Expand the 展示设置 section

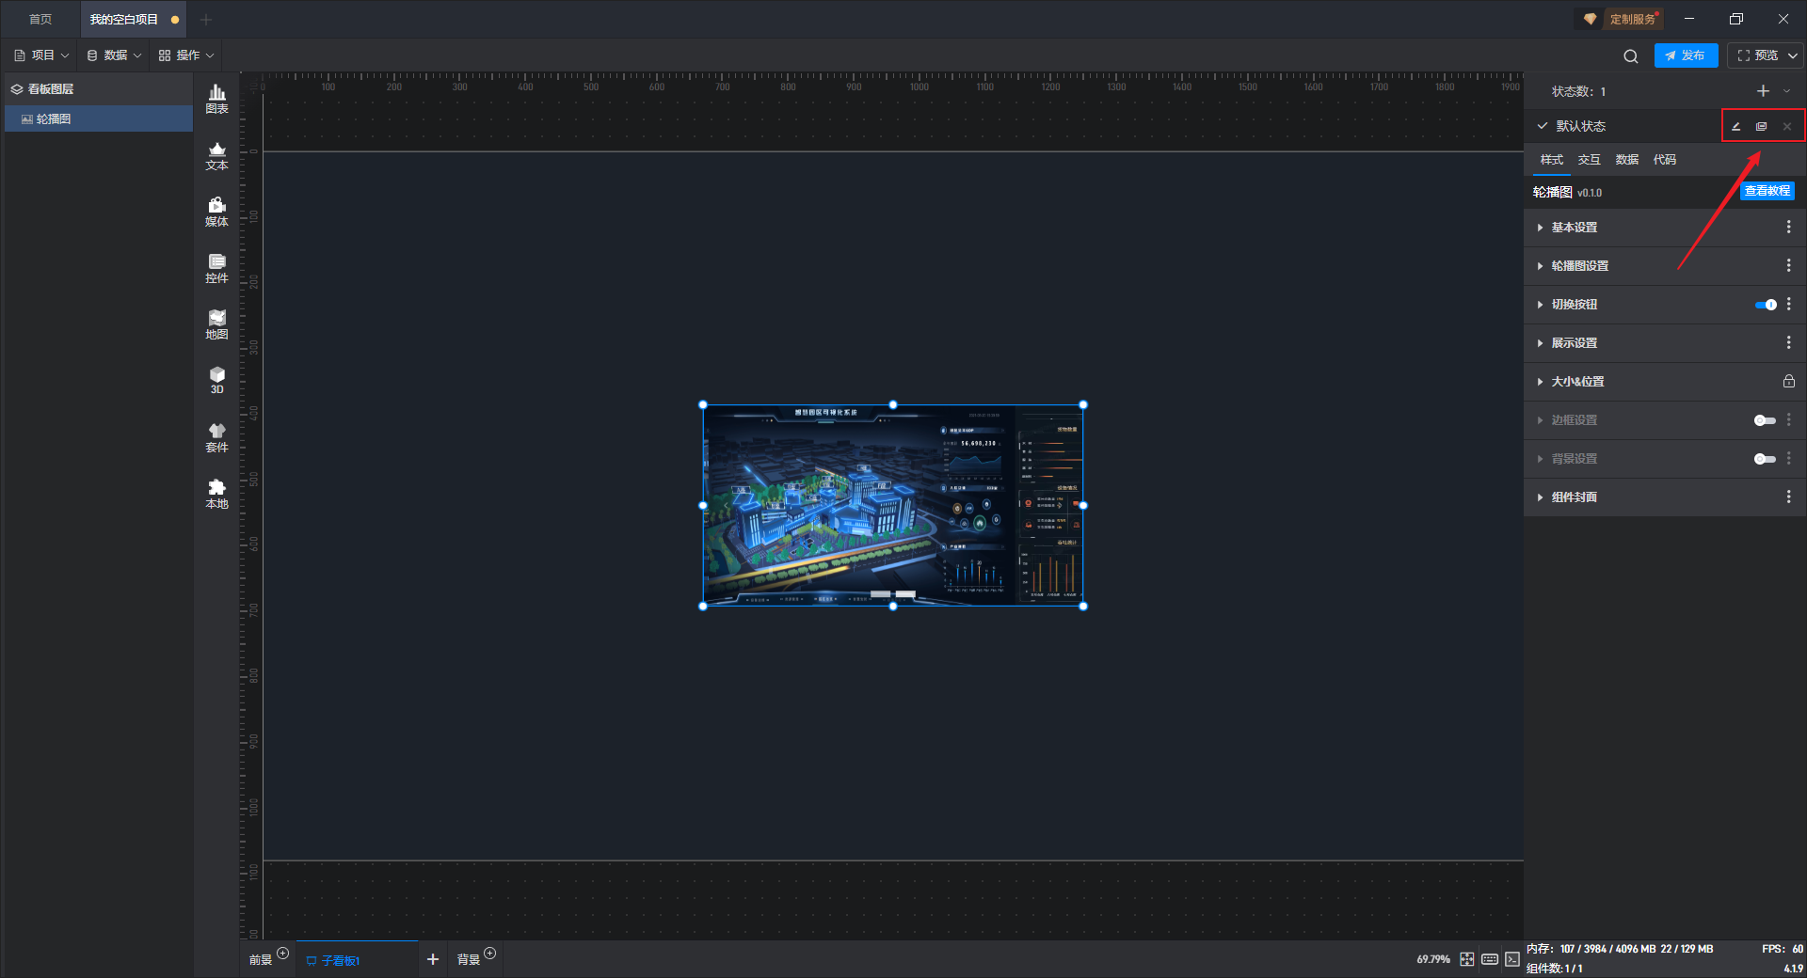point(1540,343)
